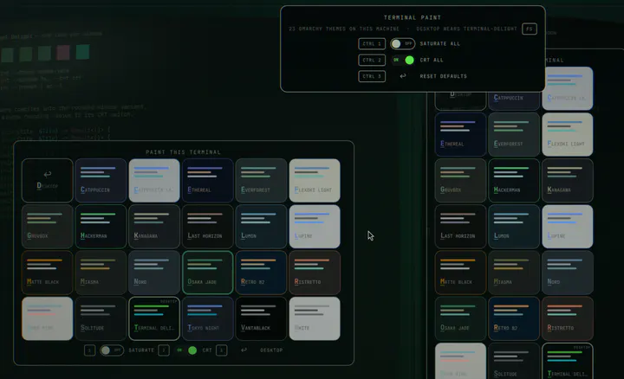Click the CTRL 1 key button

tap(372, 44)
